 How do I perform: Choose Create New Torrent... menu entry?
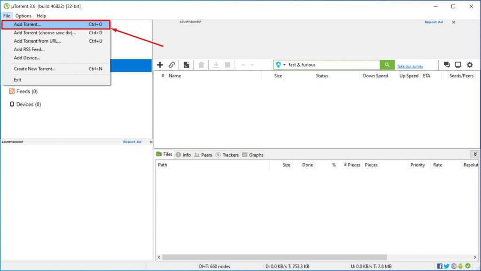(55, 68)
